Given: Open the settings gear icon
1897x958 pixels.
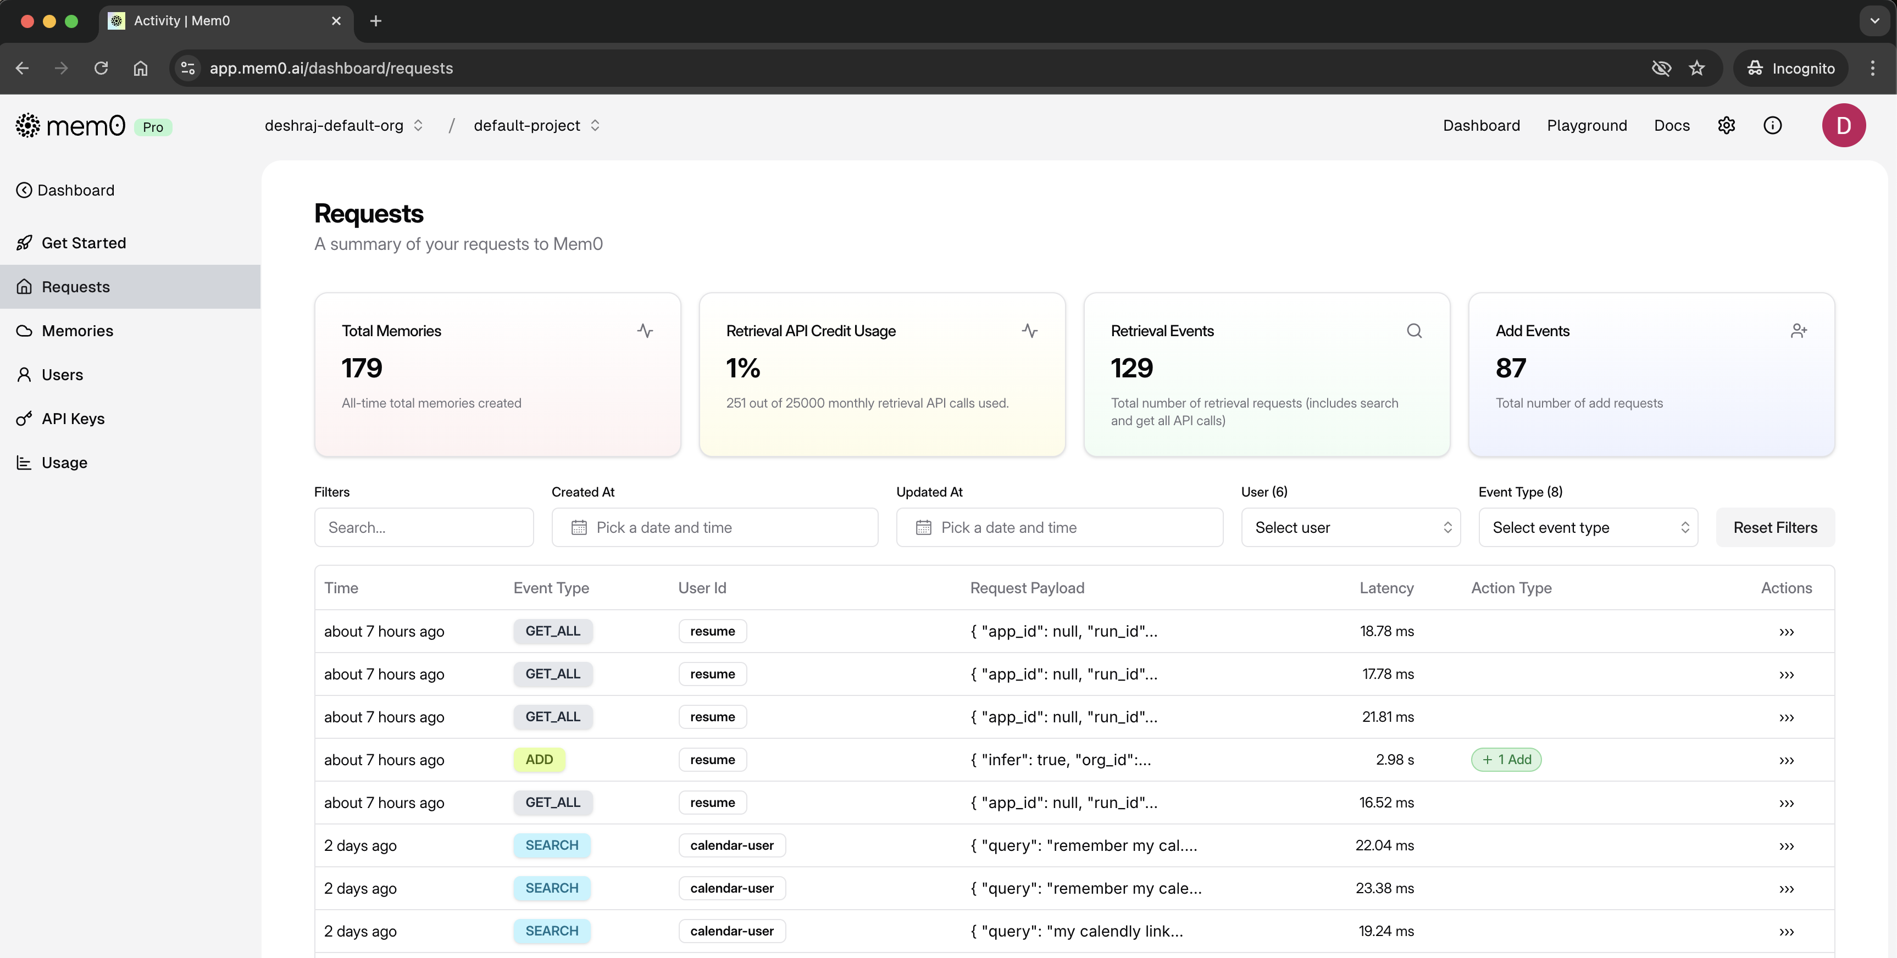Looking at the screenshot, I should pos(1726,125).
